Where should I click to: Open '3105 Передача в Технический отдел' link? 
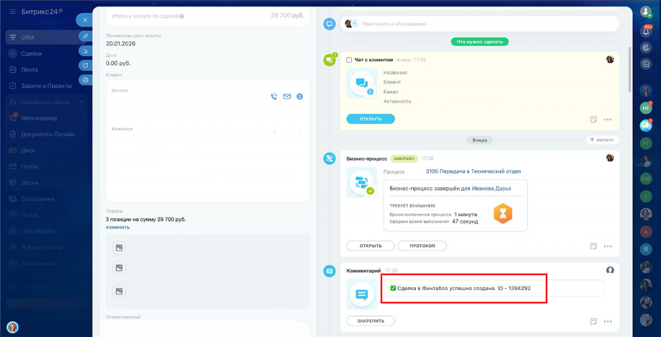pyautogui.click(x=473, y=171)
